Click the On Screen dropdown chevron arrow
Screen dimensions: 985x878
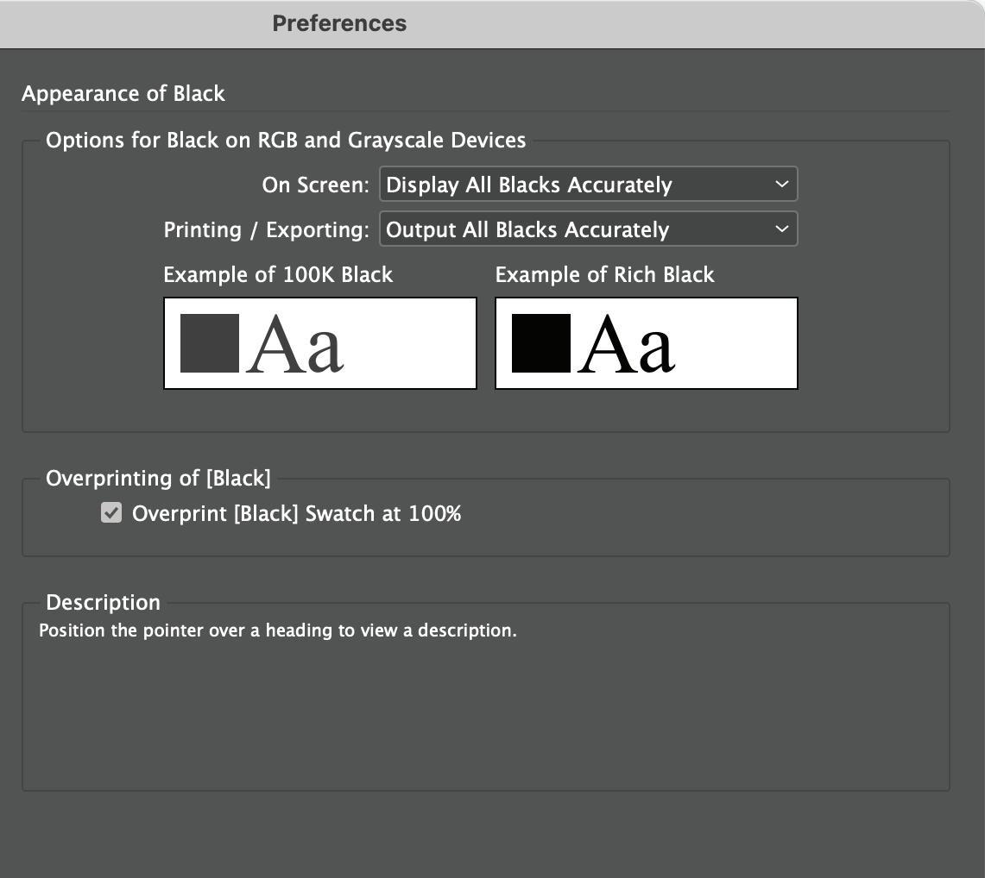781,185
